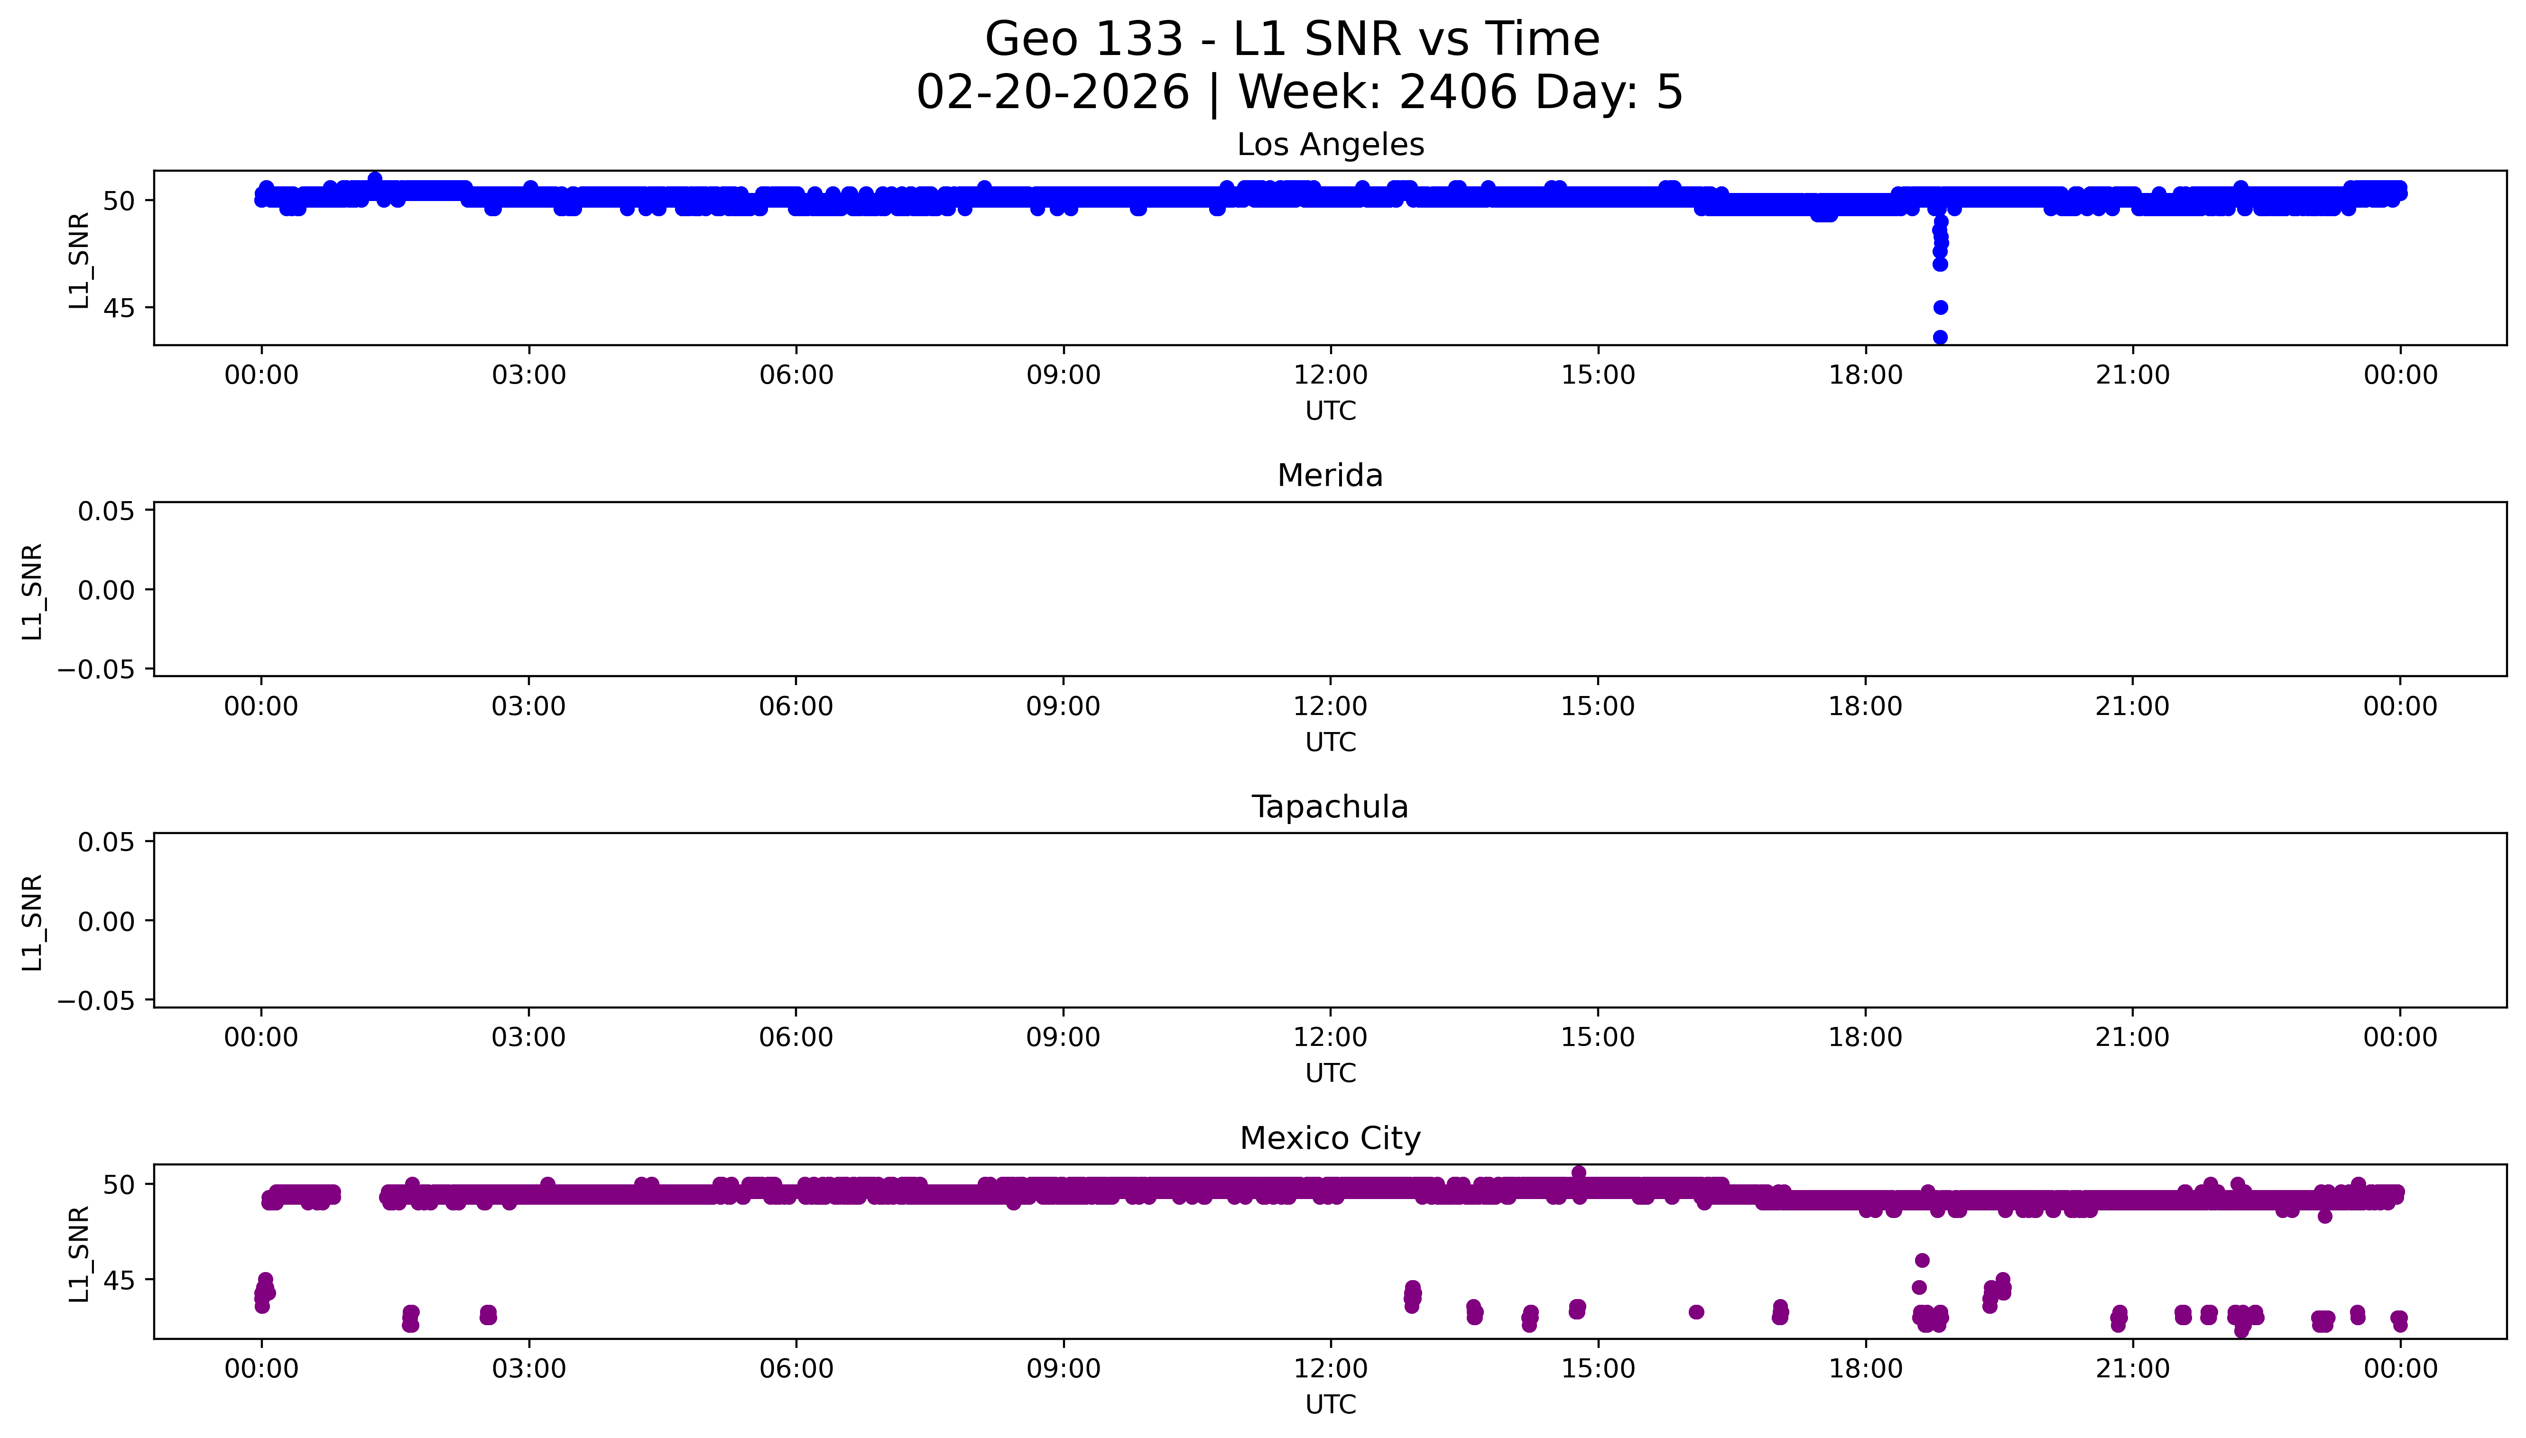Click 21:00 tick label under Mexico City plot
The width and height of the screenshot is (2526, 1438).
click(x=2132, y=1369)
